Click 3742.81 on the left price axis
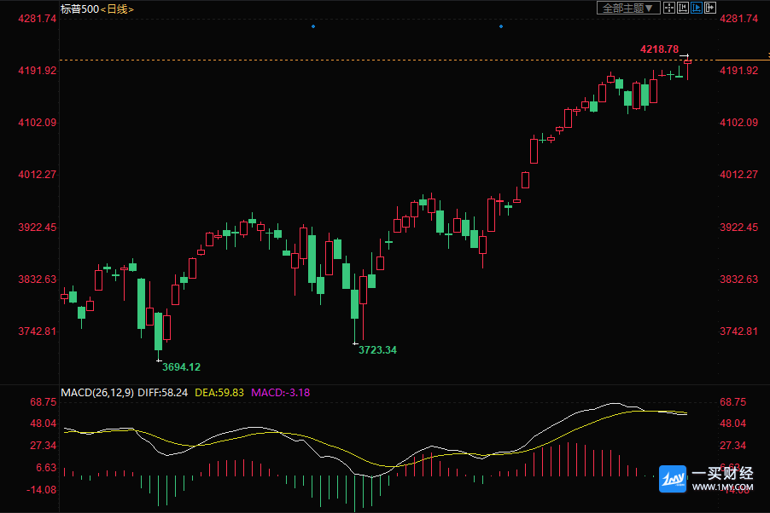The width and height of the screenshot is (770, 513). pyautogui.click(x=38, y=331)
